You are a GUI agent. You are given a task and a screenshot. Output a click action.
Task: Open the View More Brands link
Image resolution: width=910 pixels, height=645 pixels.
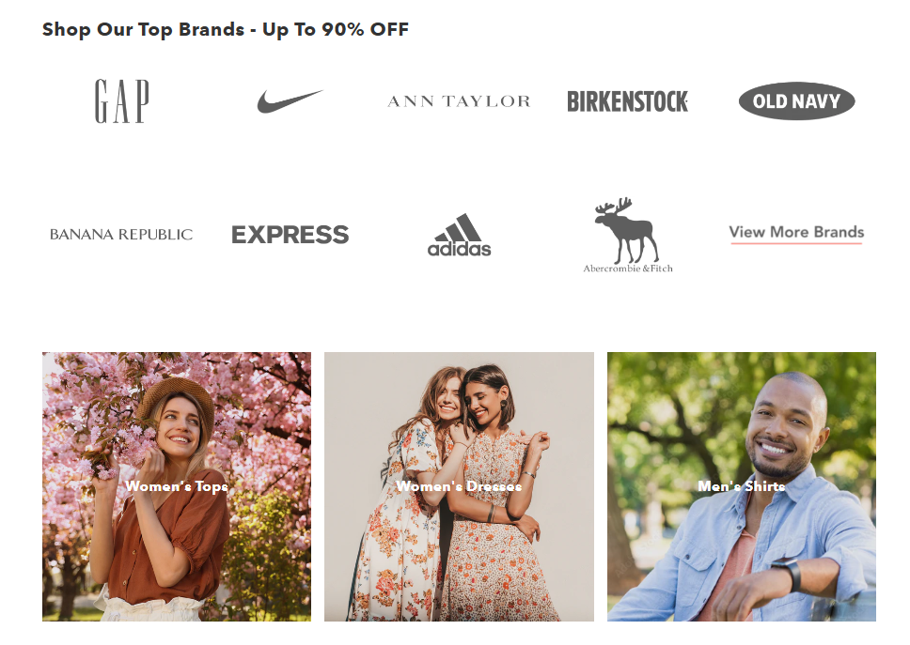(796, 233)
